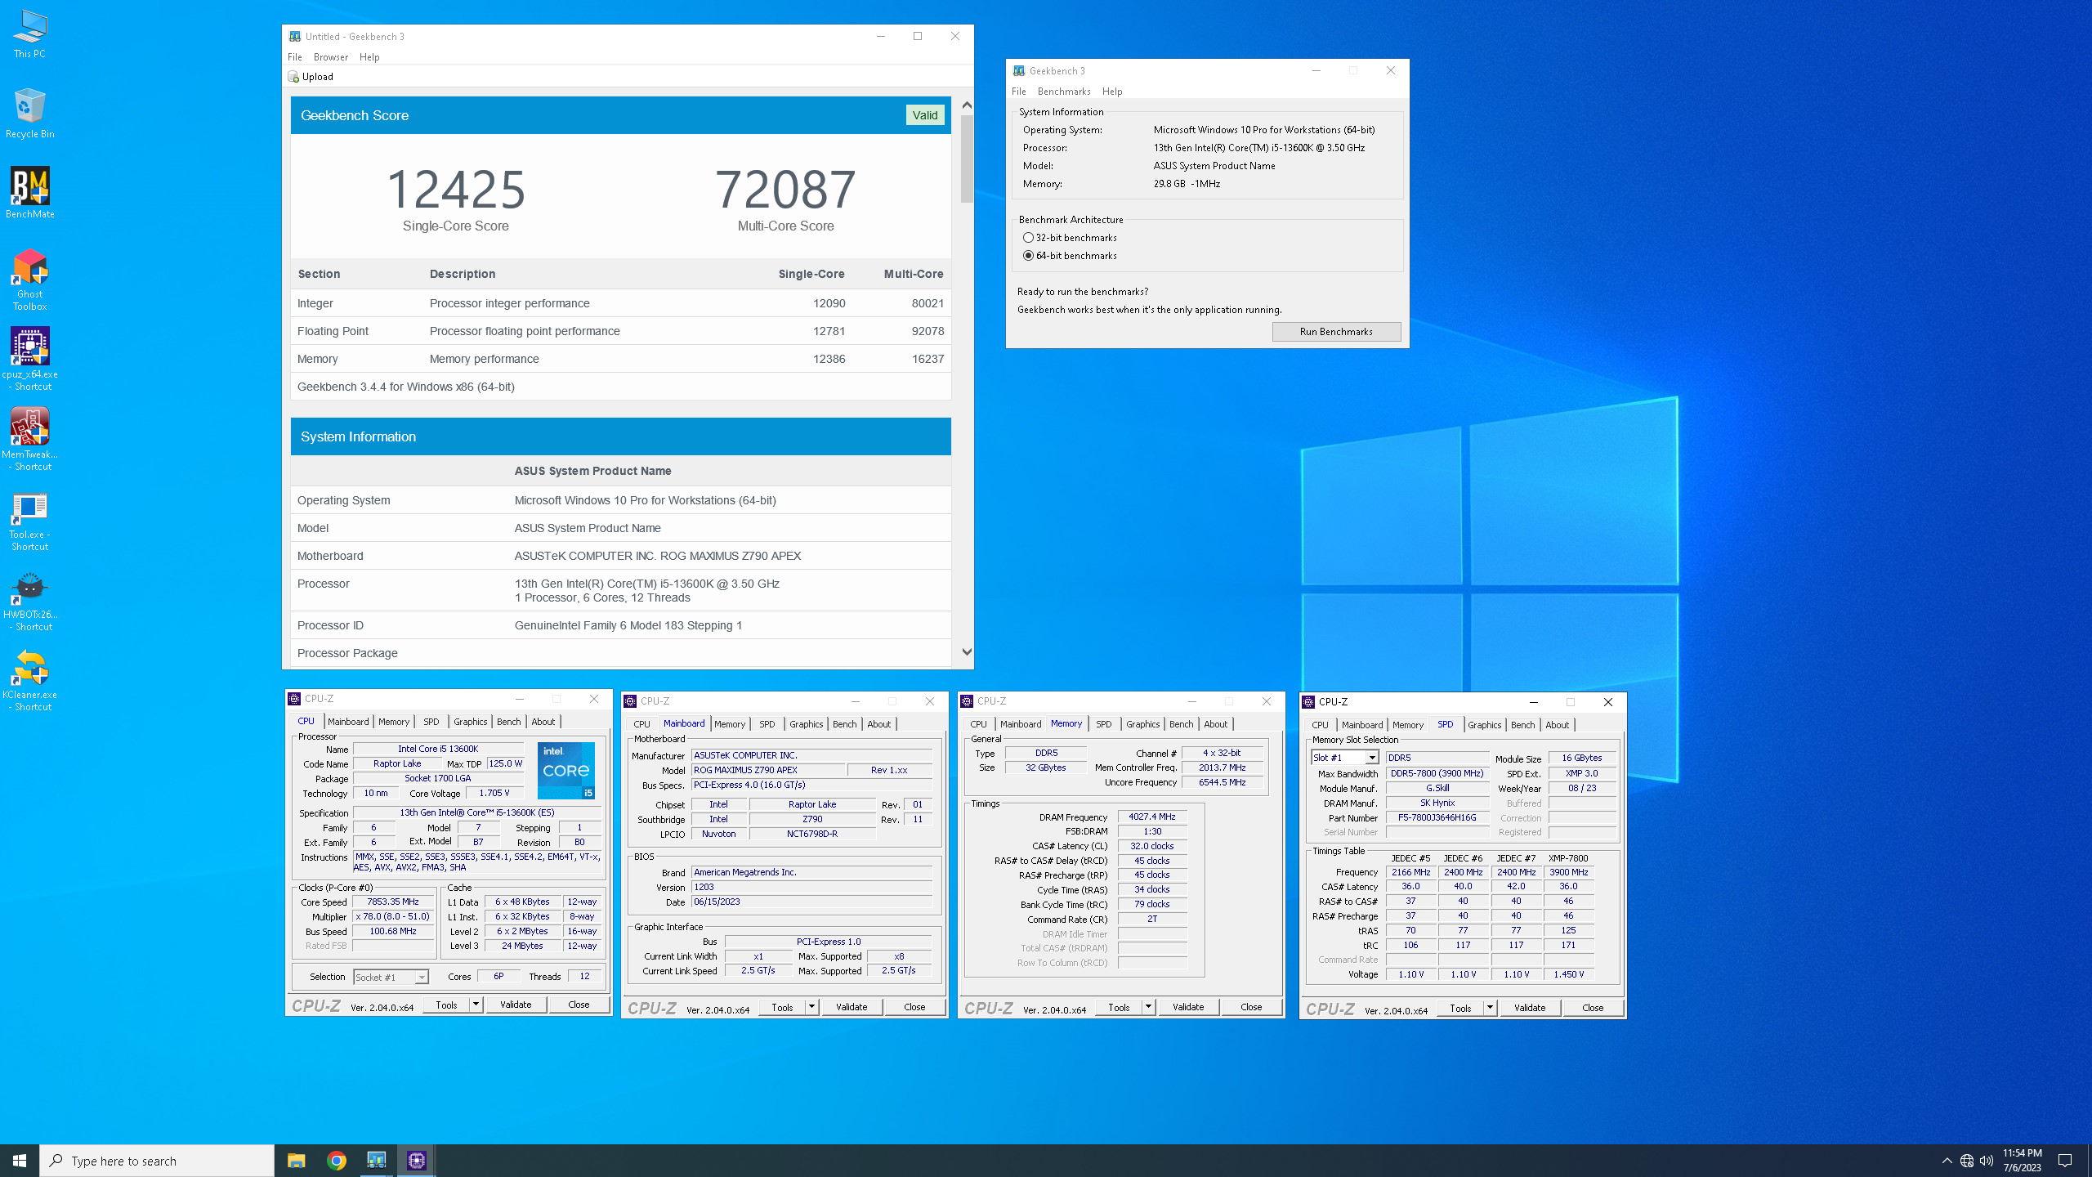The image size is (2092, 1177).
Task: Select 64-bit benchmarks radio option
Action: click(1028, 256)
